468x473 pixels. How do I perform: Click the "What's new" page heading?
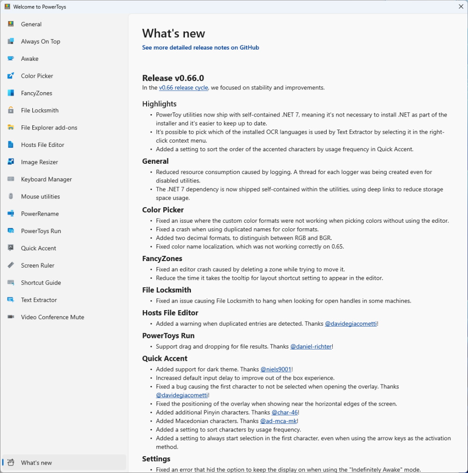click(x=174, y=33)
